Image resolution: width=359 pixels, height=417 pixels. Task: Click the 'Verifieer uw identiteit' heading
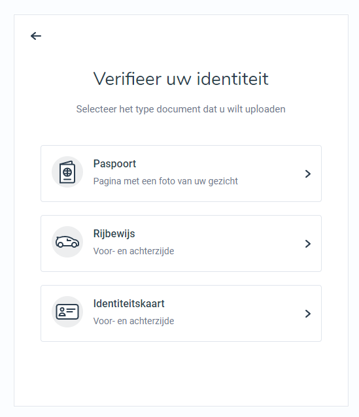[181, 78]
